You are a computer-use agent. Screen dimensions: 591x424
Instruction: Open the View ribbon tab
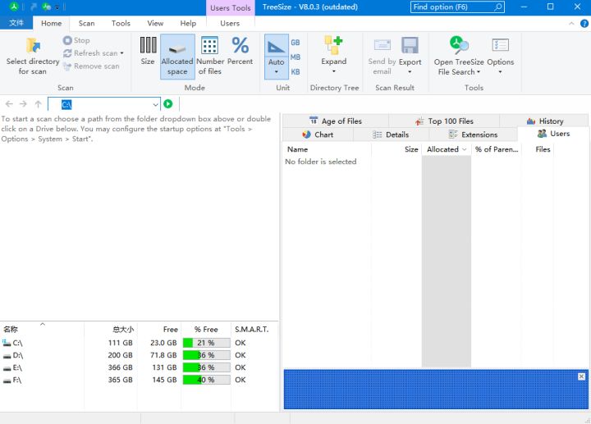(x=155, y=23)
